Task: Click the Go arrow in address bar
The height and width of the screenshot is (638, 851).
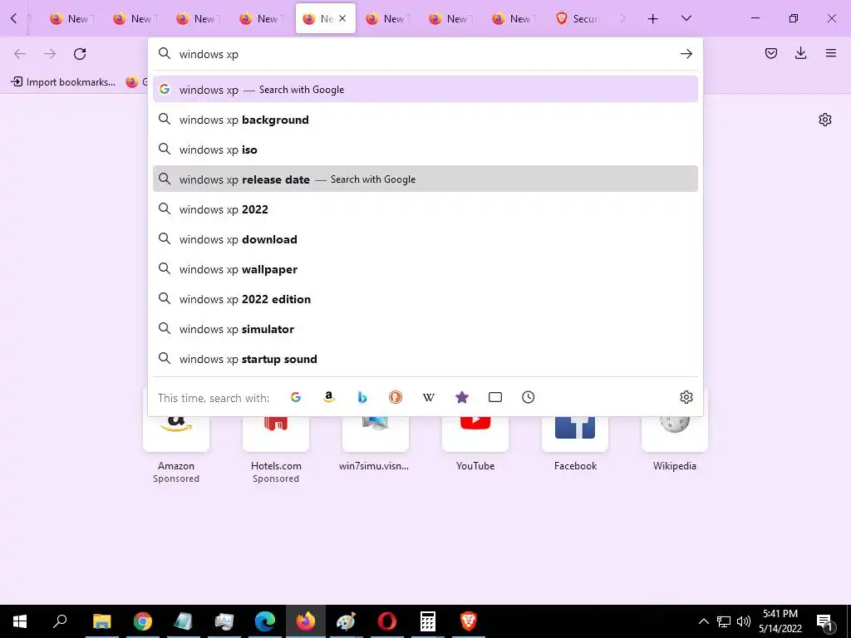Action: 686,54
